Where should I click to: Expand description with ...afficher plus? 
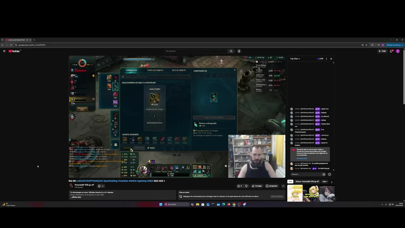point(76,197)
